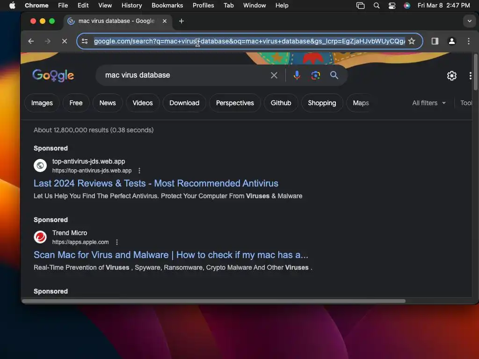Open Siri from the menu bar
This screenshot has height=359, width=479.
tap(407, 6)
